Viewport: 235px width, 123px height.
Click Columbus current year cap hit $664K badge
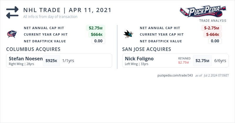point(97,34)
